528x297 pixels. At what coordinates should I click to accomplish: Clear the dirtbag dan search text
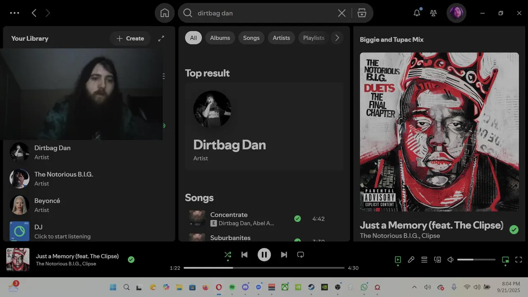(342, 13)
